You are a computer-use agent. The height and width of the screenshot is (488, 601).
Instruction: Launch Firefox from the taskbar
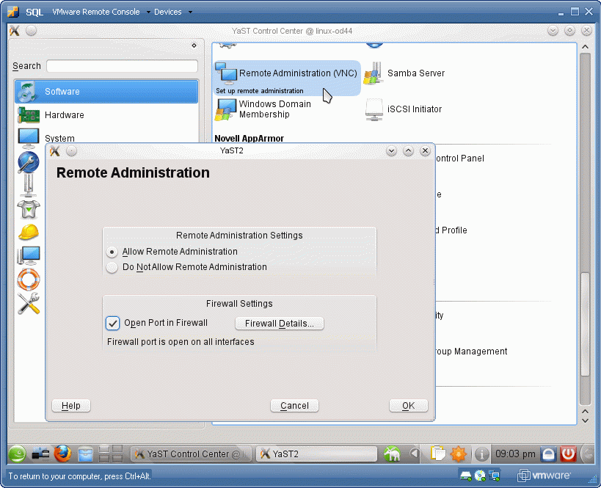click(x=62, y=454)
